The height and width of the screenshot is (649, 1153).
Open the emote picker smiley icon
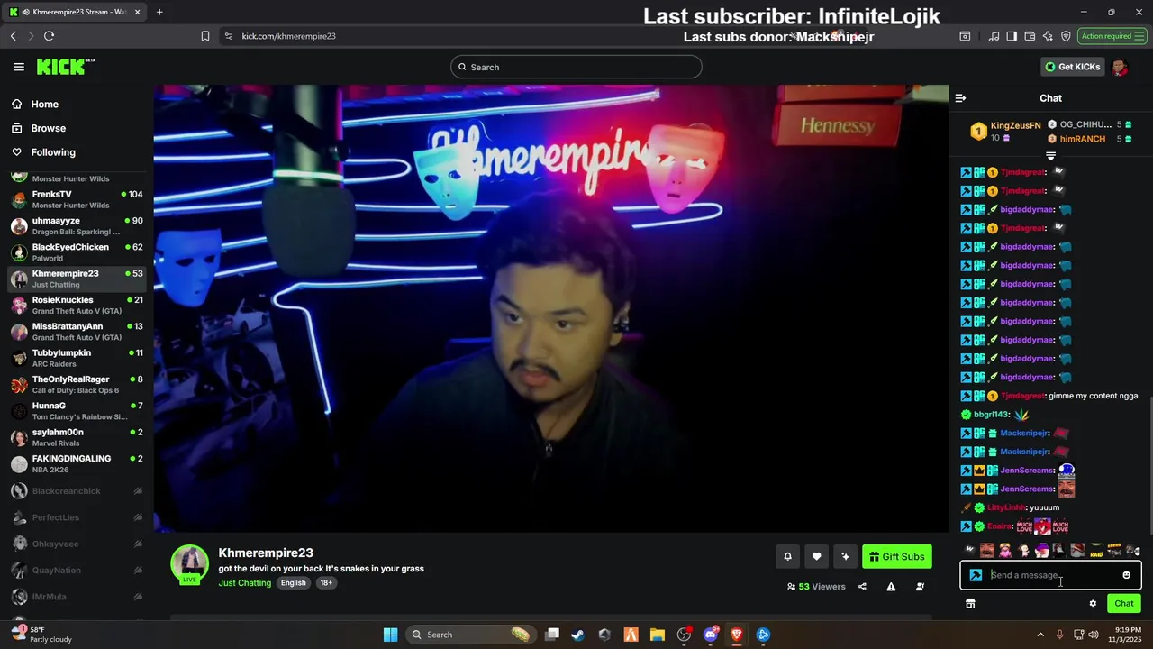pyautogui.click(x=1126, y=575)
